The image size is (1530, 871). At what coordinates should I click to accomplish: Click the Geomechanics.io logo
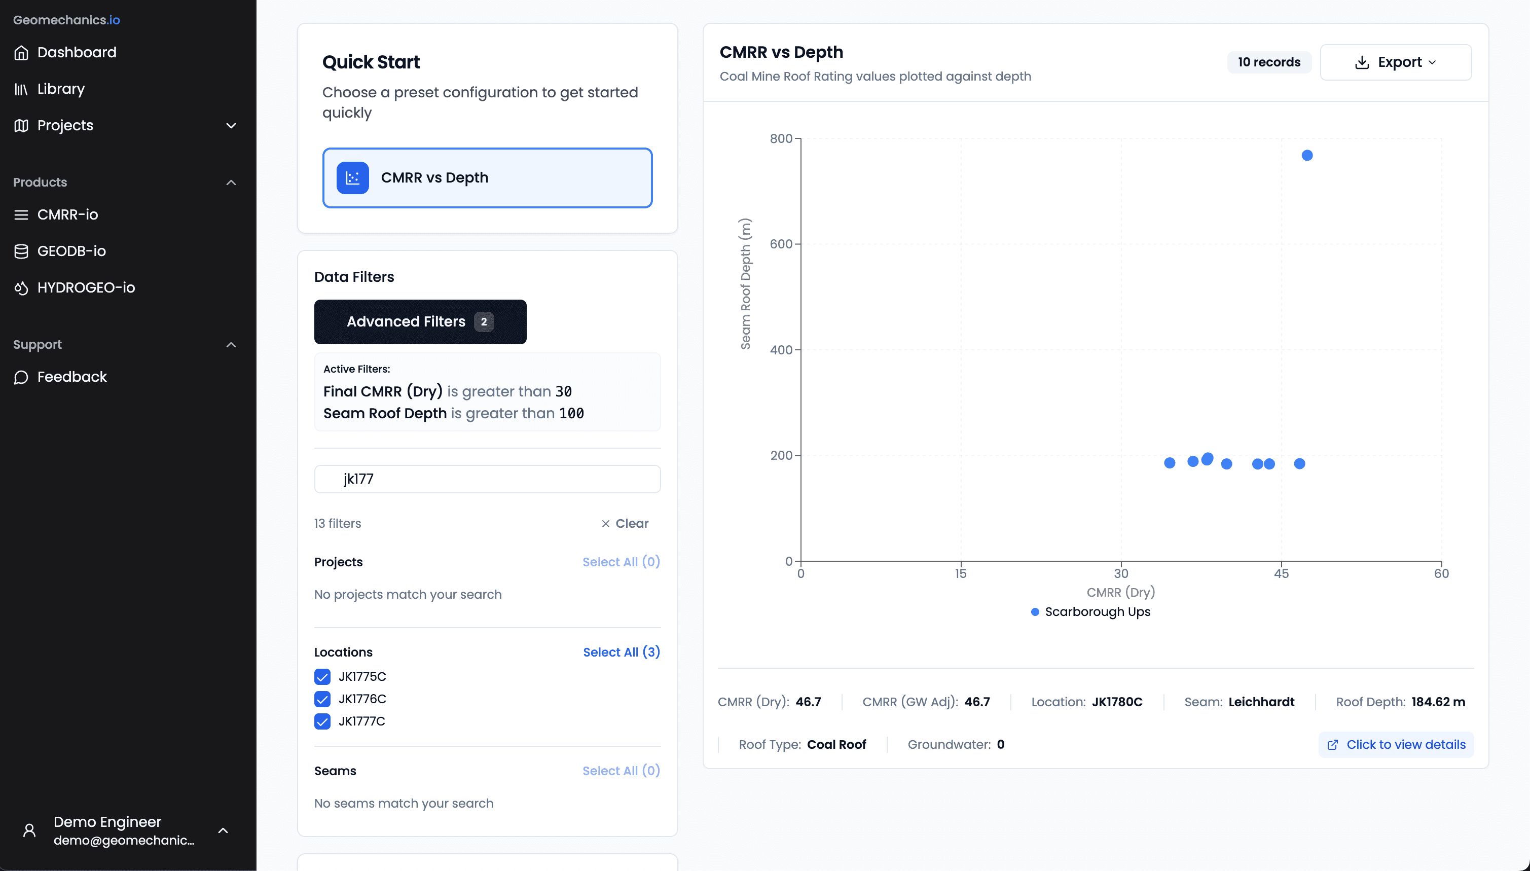pos(66,20)
